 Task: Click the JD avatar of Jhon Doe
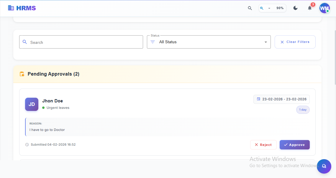32,104
